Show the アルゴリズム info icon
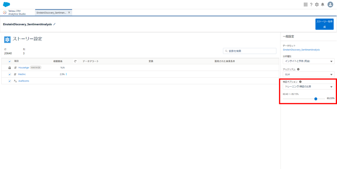The image size is (337, 169). [x=298, y=69]
